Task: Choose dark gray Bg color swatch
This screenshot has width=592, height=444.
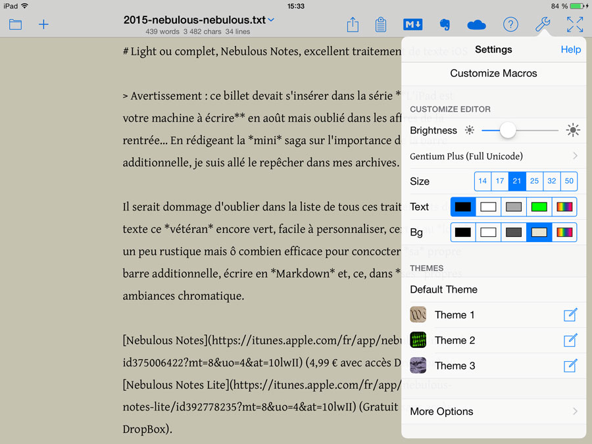Action: (x=514, y=232)
